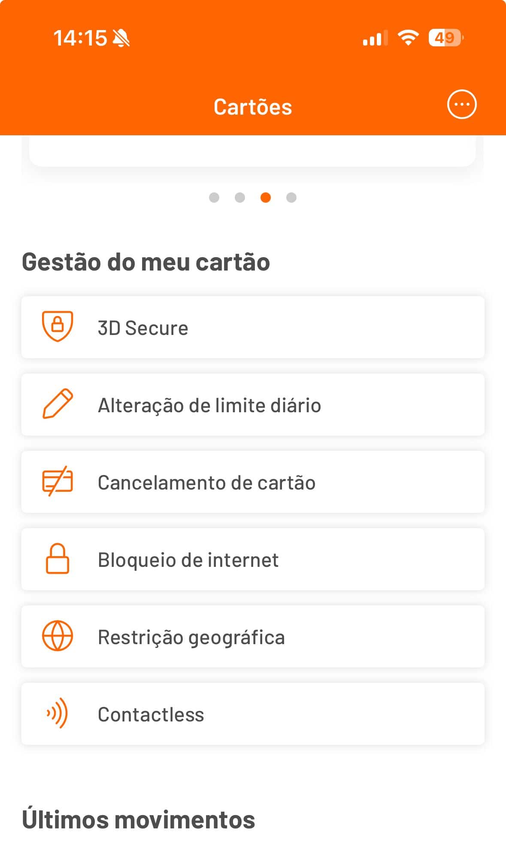The image size is (506, 846).
Task: Select Cancelamento de cartão
Action: pyautogui.click(x=253, y=482)
